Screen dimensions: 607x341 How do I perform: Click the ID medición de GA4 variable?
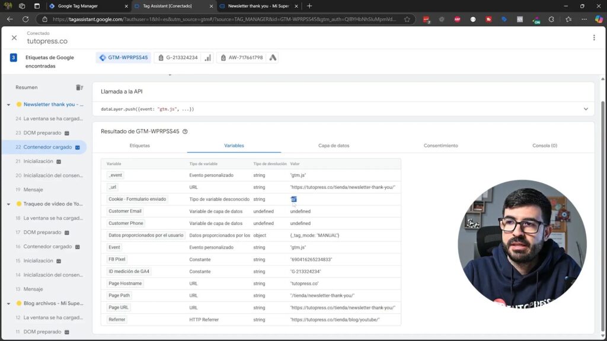(x=129, y=271)
